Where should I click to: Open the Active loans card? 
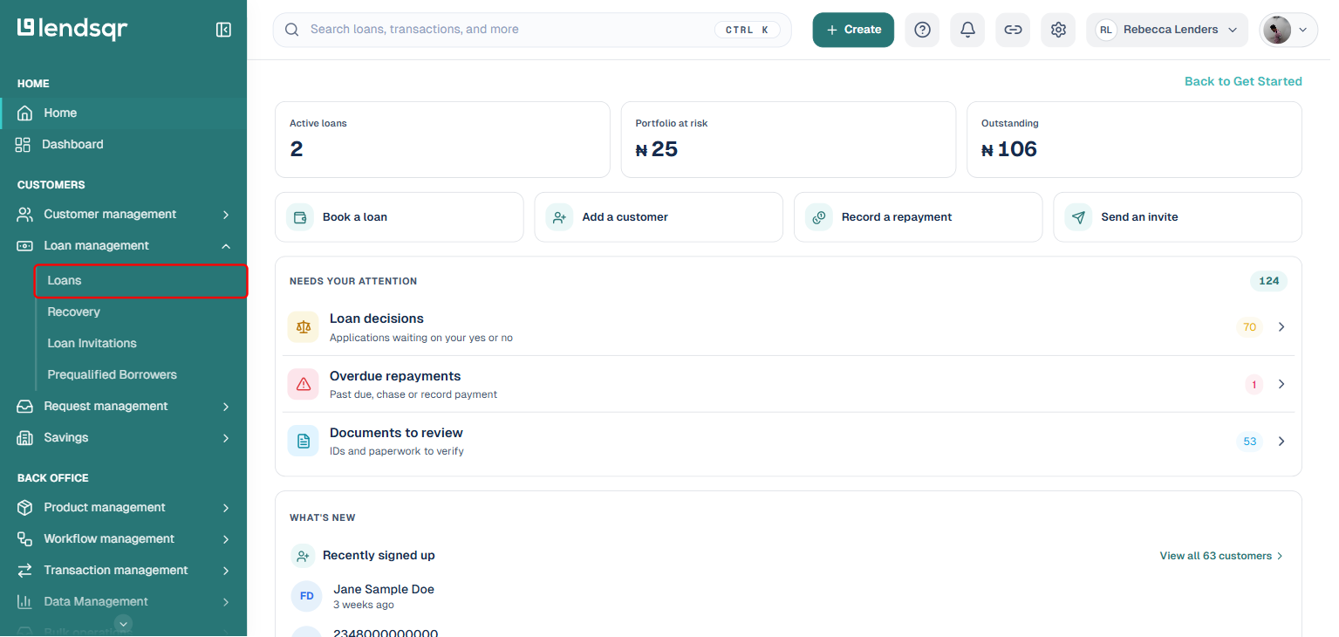click(x=442, y=140)
